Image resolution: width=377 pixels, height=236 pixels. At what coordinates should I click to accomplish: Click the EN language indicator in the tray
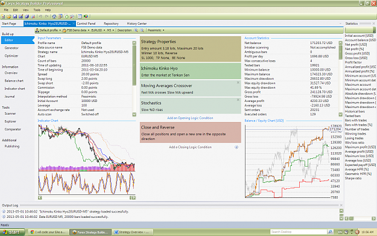pos(340,232)
